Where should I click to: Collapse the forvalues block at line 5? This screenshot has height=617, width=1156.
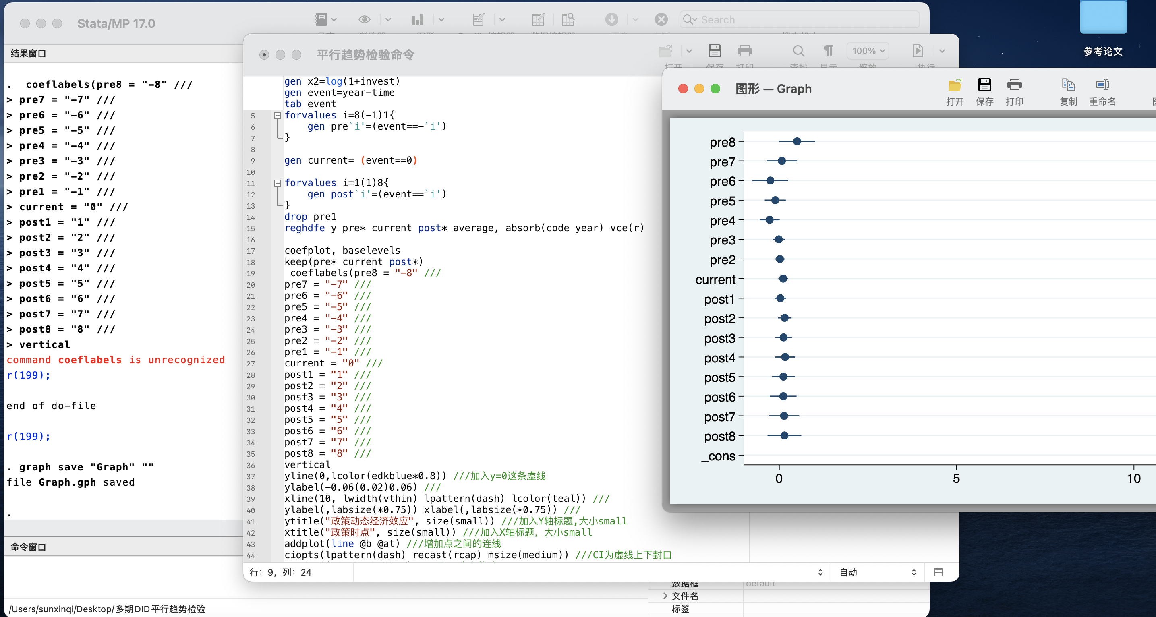click(x=278, y=115)
